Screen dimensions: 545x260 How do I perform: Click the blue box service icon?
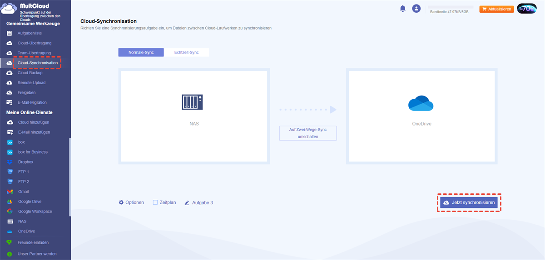pyautogui.click(x=10, y=142)
